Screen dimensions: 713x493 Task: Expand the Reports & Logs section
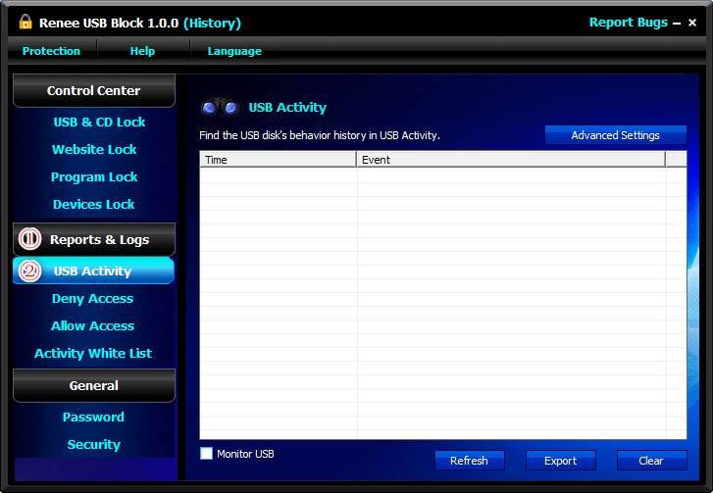pos(94,239)
